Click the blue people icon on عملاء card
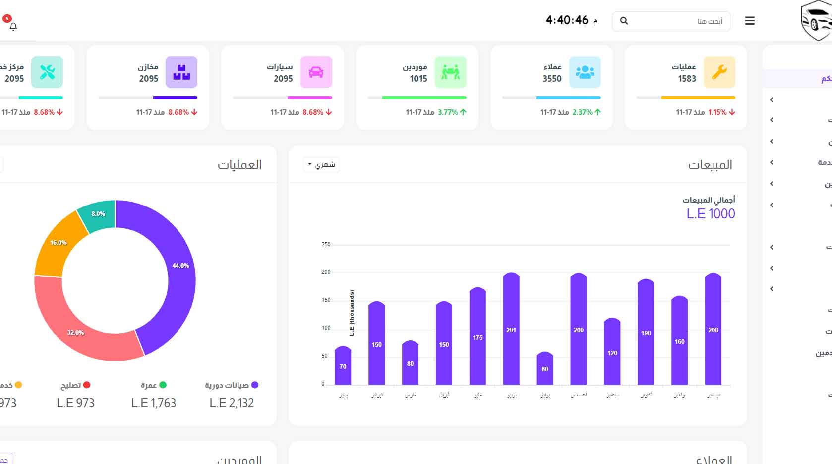The image size is (832, 464). click(585, 72)
